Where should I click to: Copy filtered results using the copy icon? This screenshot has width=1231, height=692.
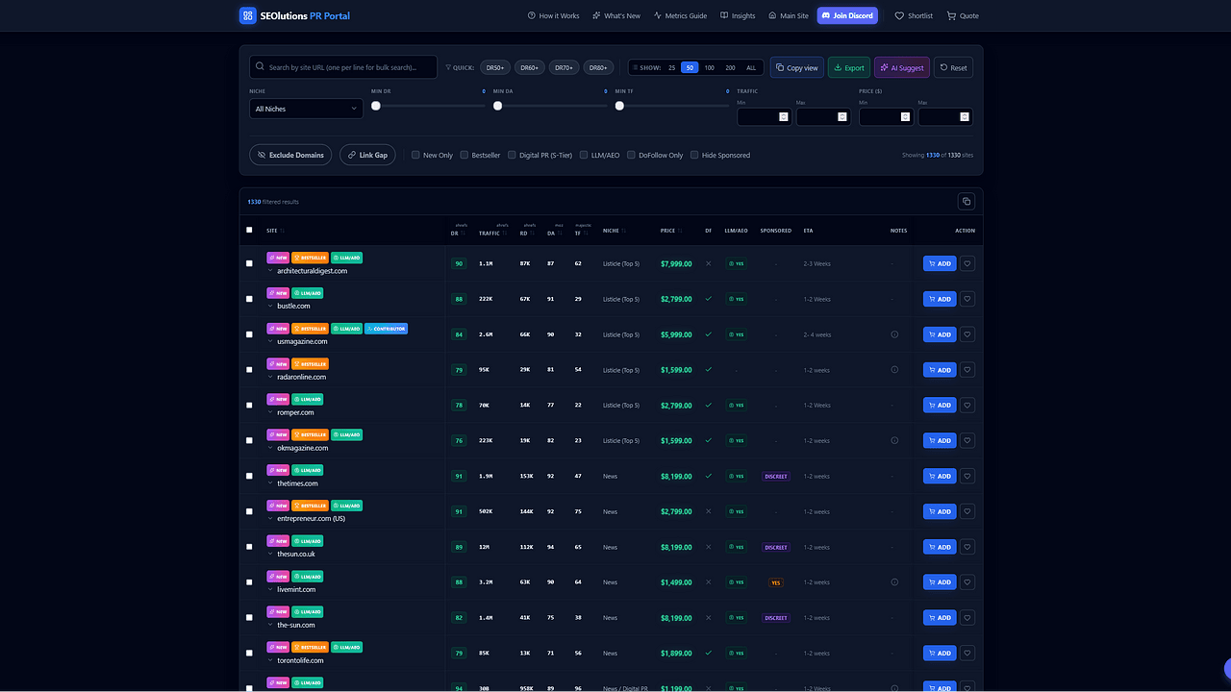[x=967, y=201]
